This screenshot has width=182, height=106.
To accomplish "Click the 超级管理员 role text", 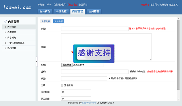I will (60, 4).
